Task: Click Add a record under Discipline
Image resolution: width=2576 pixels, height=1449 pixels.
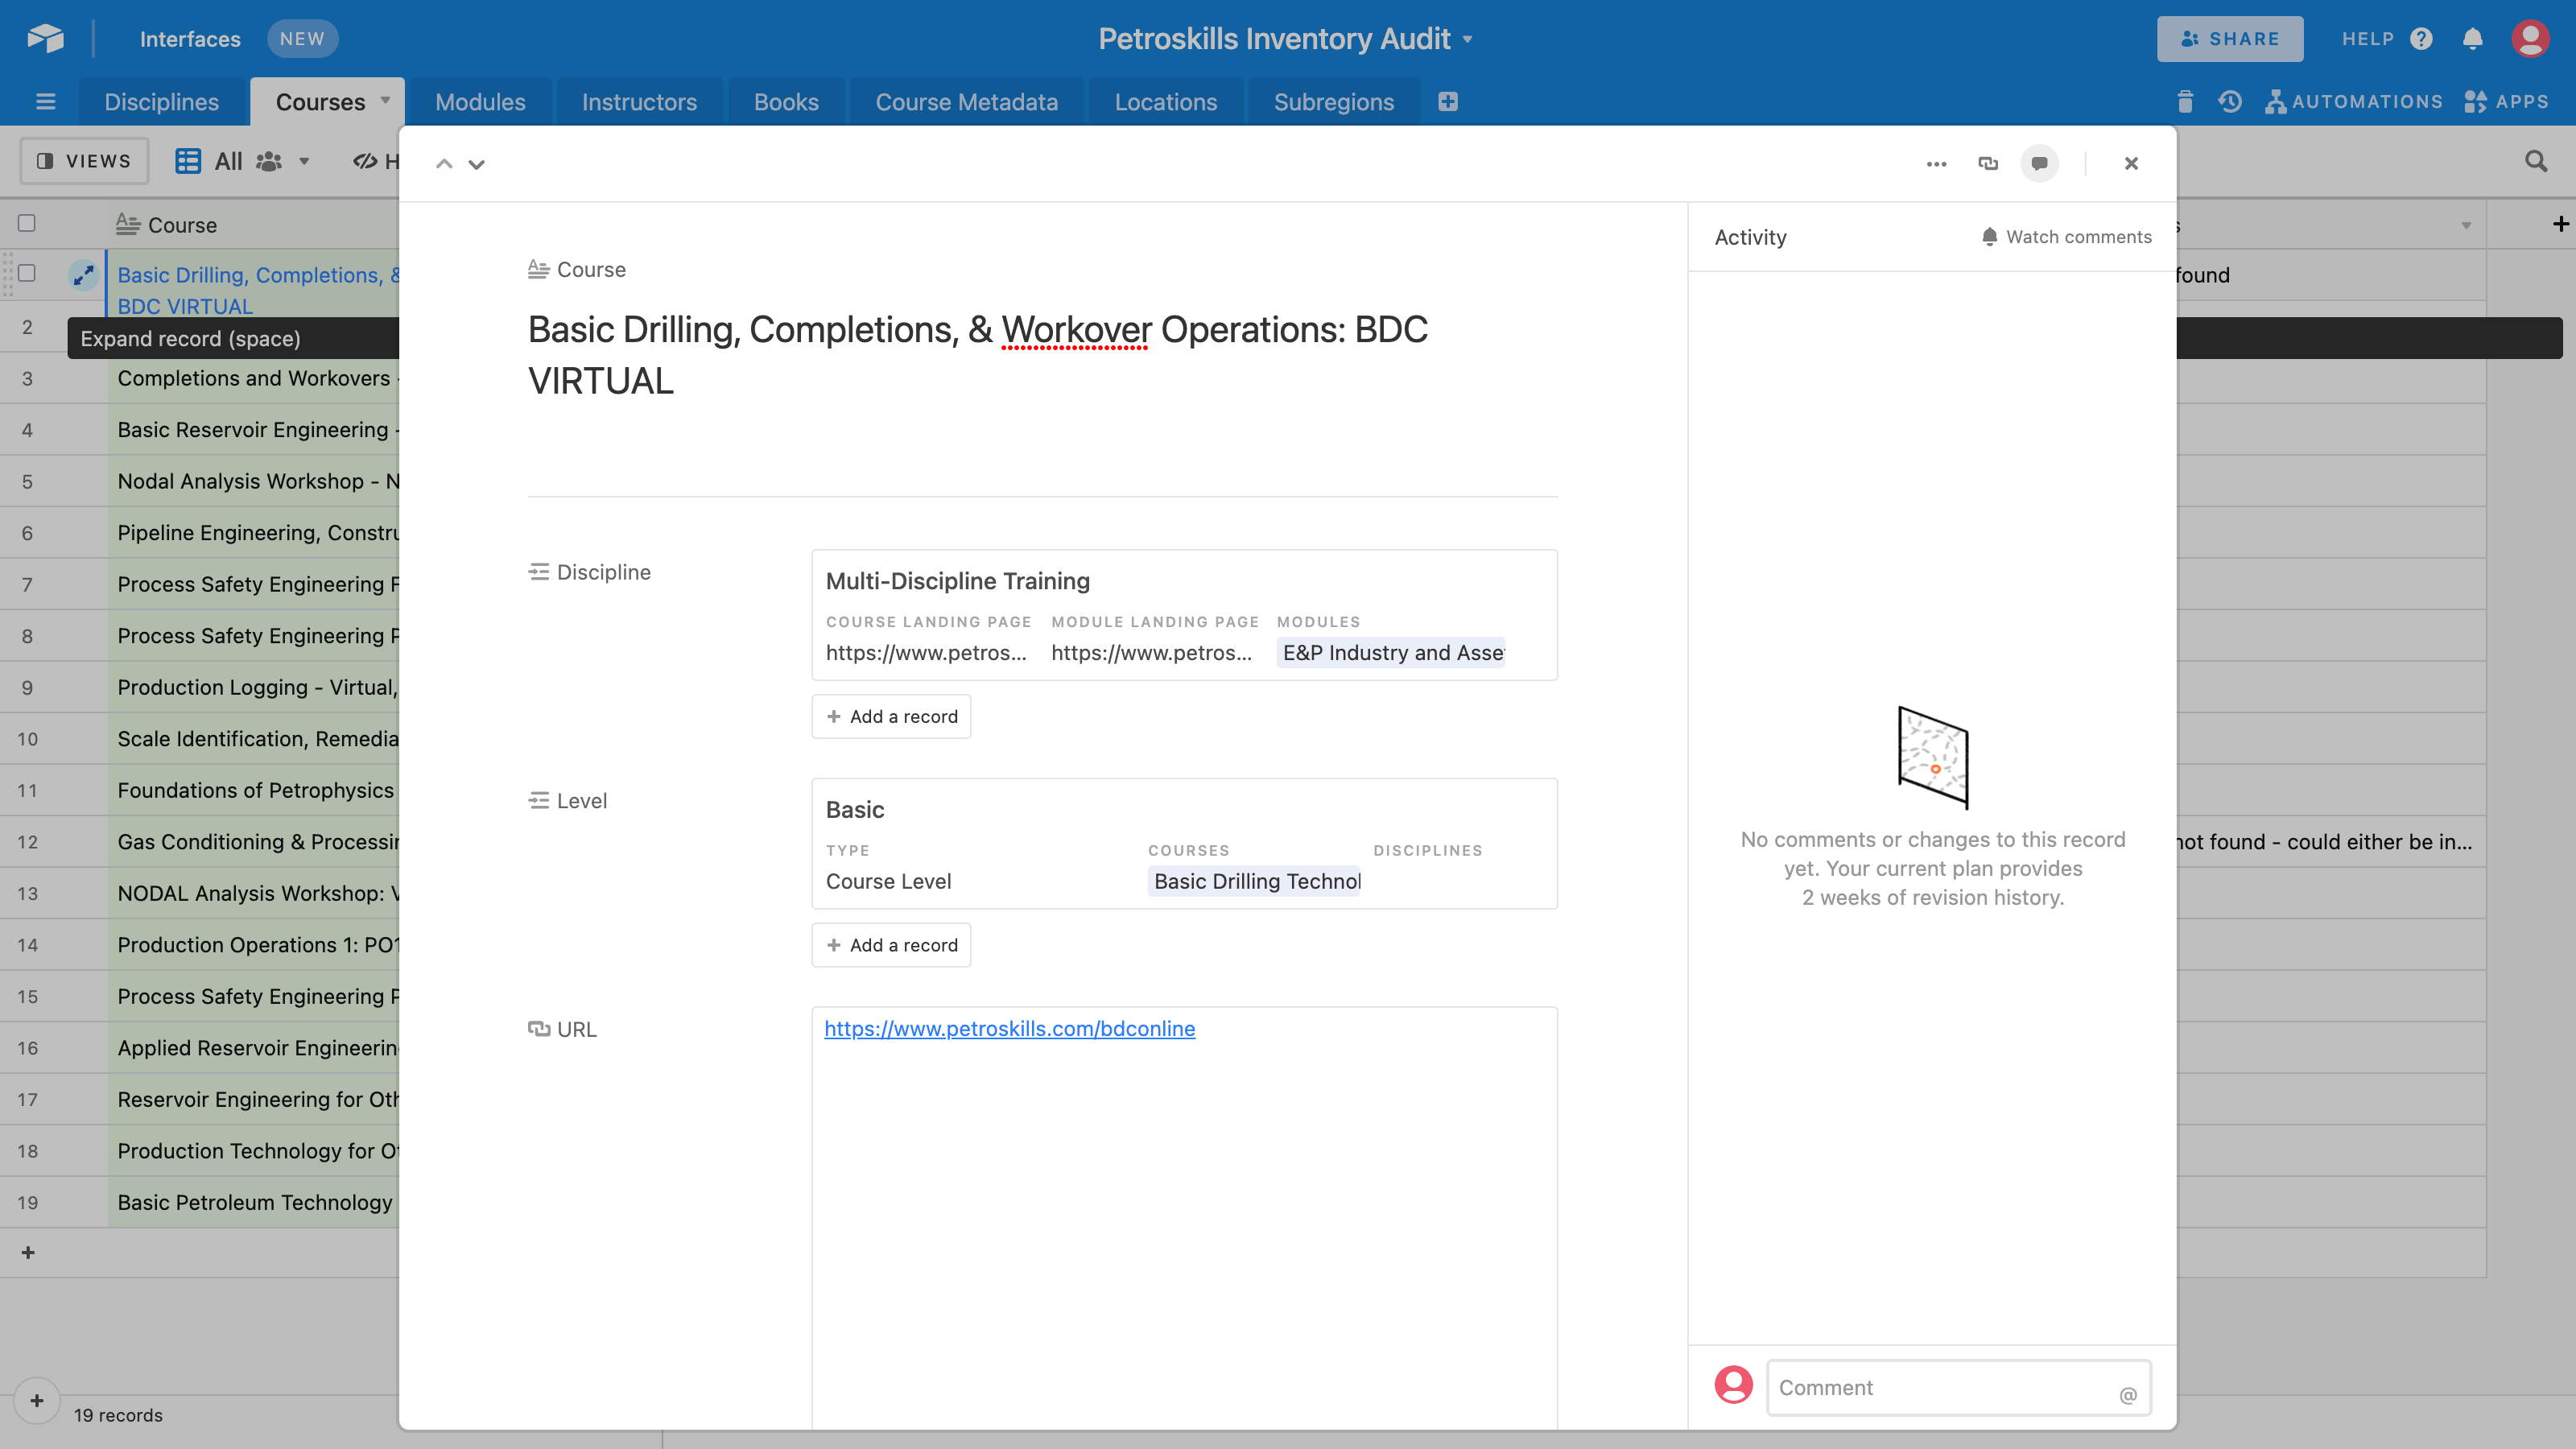Action: 891,716
